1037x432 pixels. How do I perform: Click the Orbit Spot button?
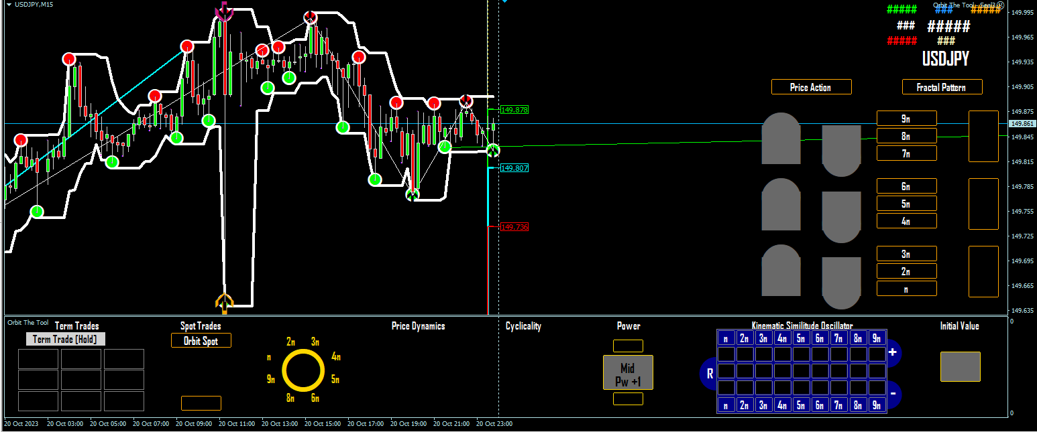(x=201, y=340)
